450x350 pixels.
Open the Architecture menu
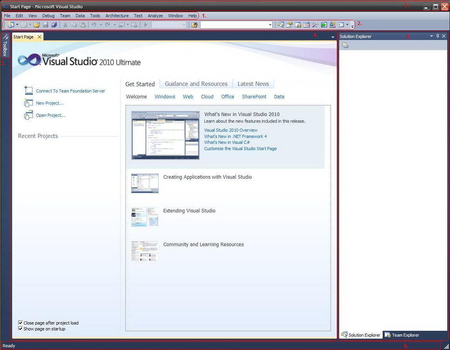[x=117, y=16]
